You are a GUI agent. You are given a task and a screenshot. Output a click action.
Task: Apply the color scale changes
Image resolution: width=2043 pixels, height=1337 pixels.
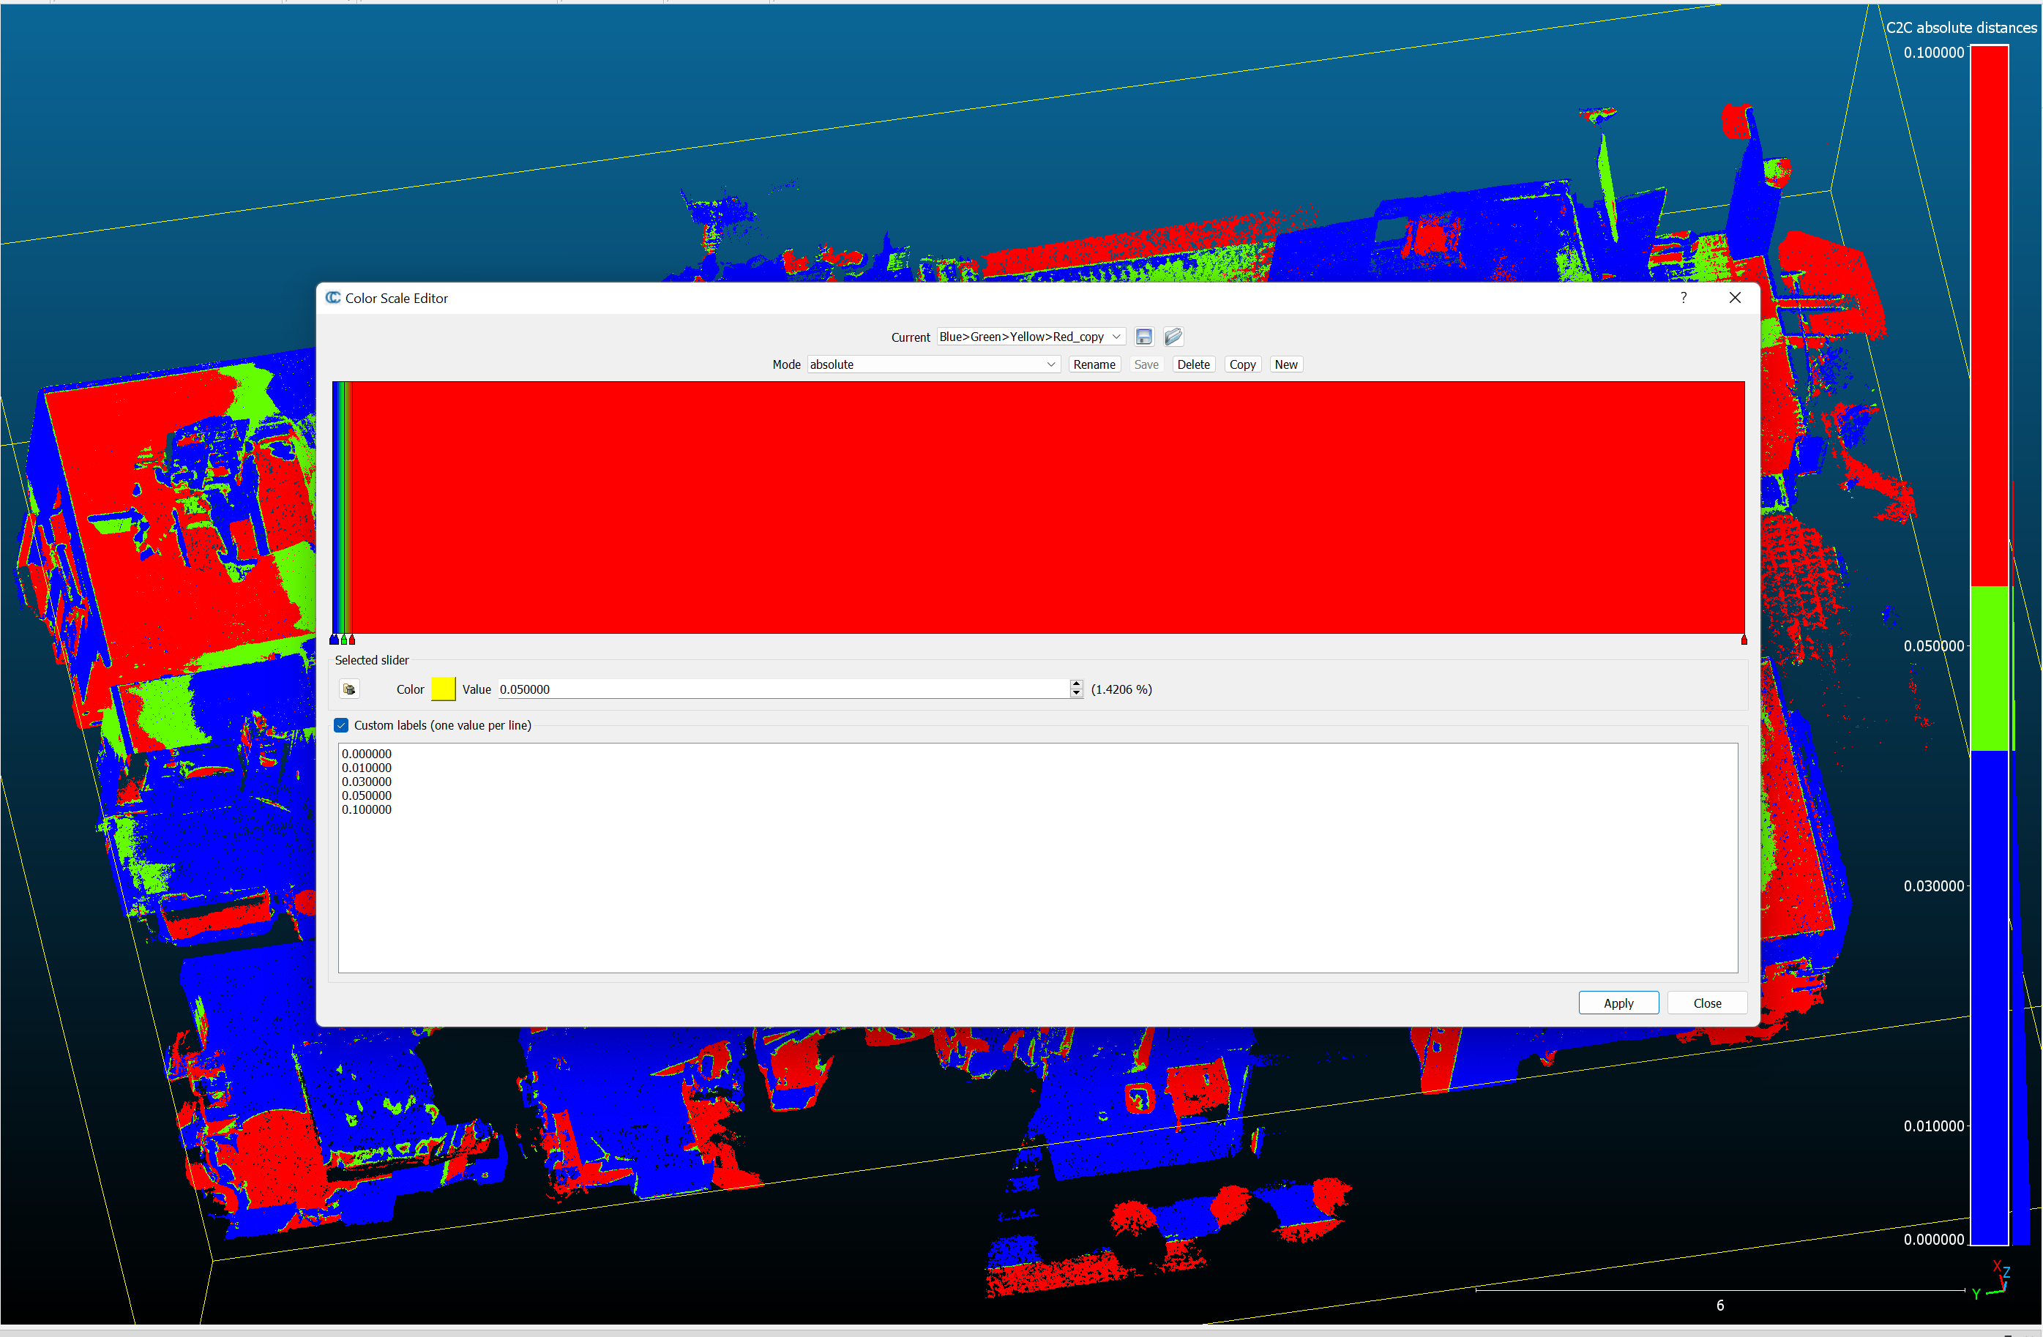tap(1618, 1003)
